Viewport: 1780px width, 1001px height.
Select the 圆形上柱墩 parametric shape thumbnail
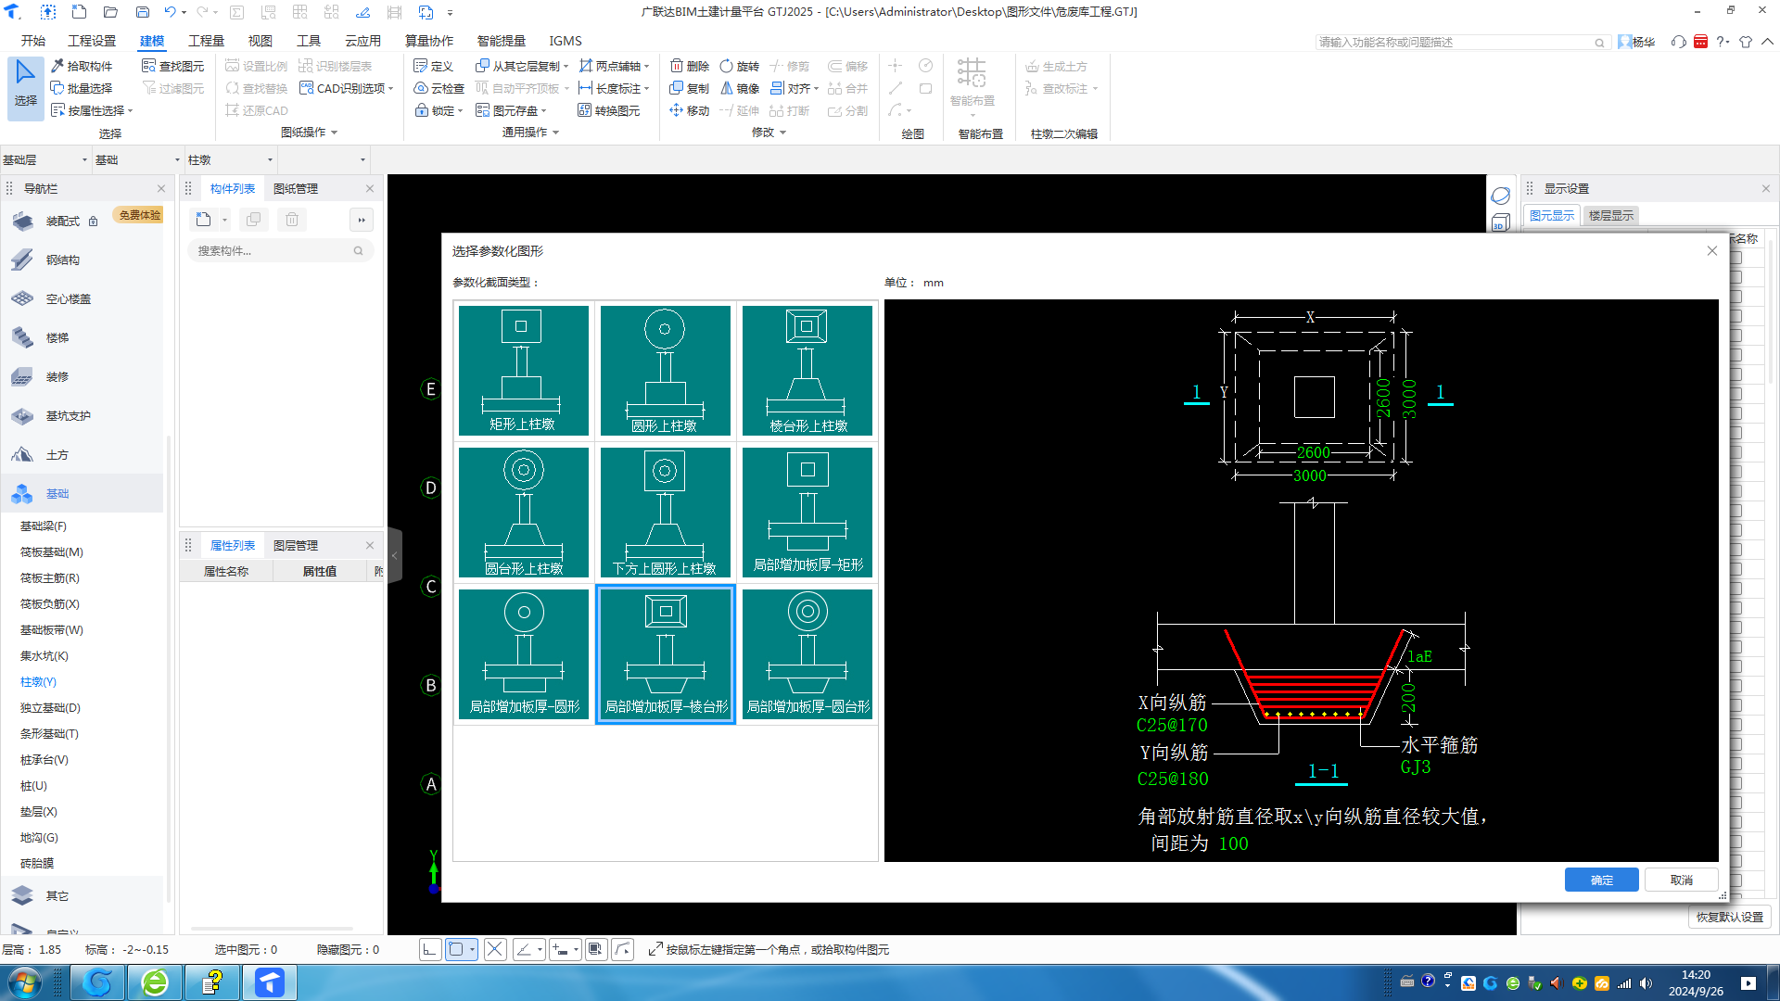pyautogui.click(x=665, y=371)
